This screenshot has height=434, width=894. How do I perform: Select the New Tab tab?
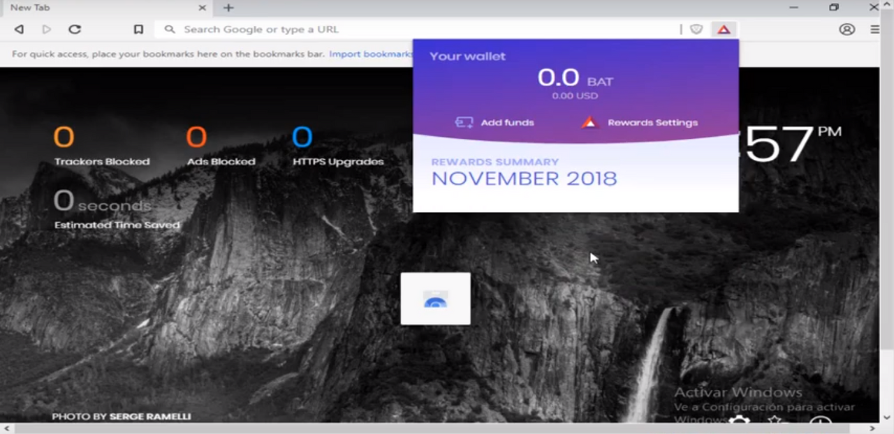tap(106, 8)
